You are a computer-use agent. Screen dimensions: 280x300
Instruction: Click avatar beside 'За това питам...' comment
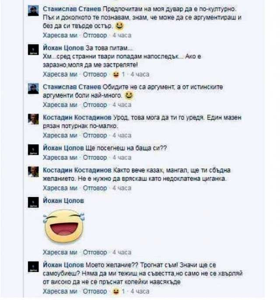(x=33, y=50)
